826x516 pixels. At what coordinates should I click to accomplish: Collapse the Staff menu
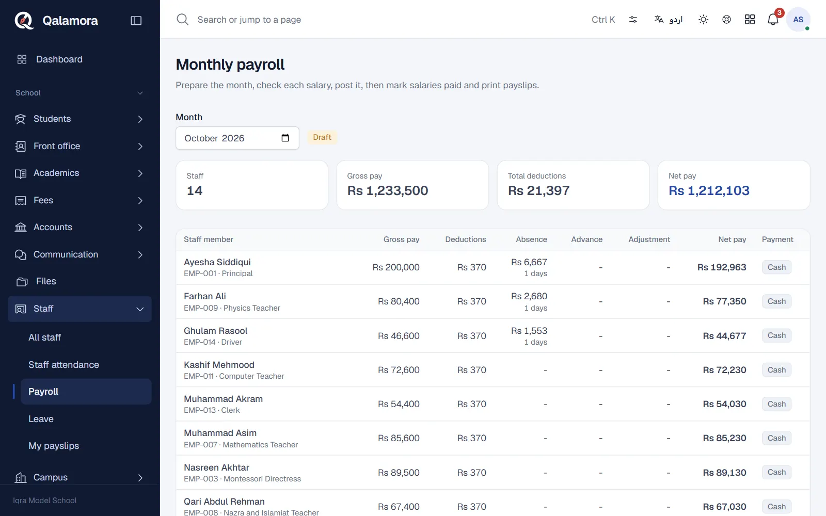pyautogui.click(x=80, y=309)
